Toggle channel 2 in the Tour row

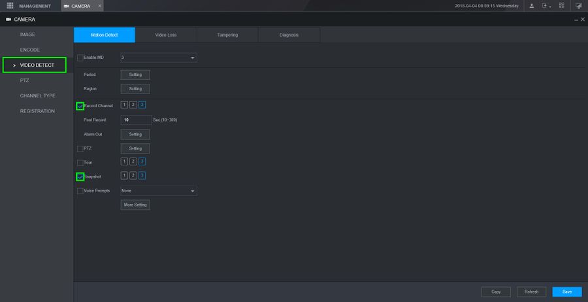[x=133, y=161]
